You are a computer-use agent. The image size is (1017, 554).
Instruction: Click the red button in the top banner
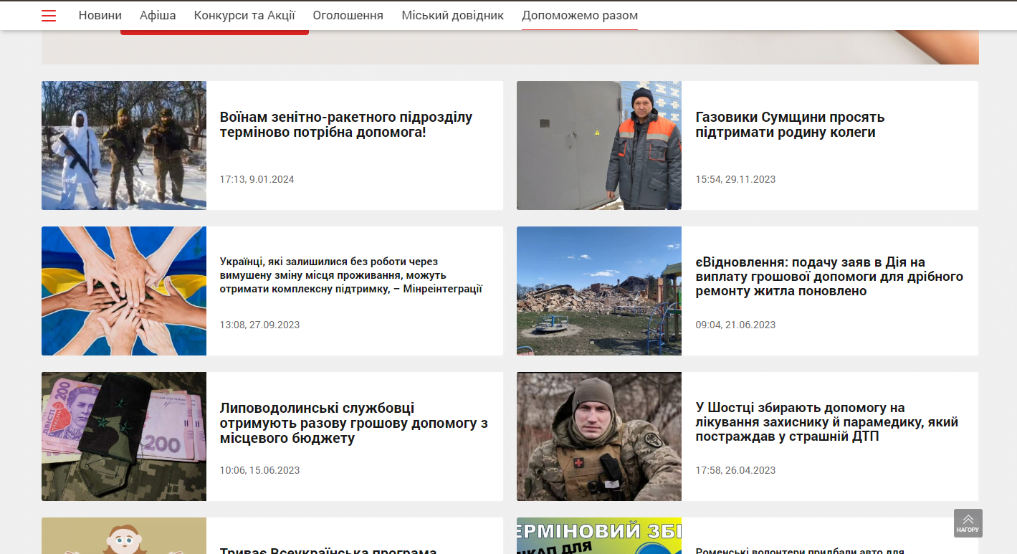(214, 32)
